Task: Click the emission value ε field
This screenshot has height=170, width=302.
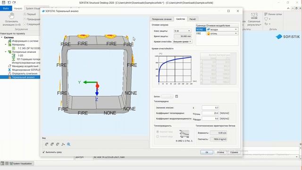Action: (x=210, y=108)
